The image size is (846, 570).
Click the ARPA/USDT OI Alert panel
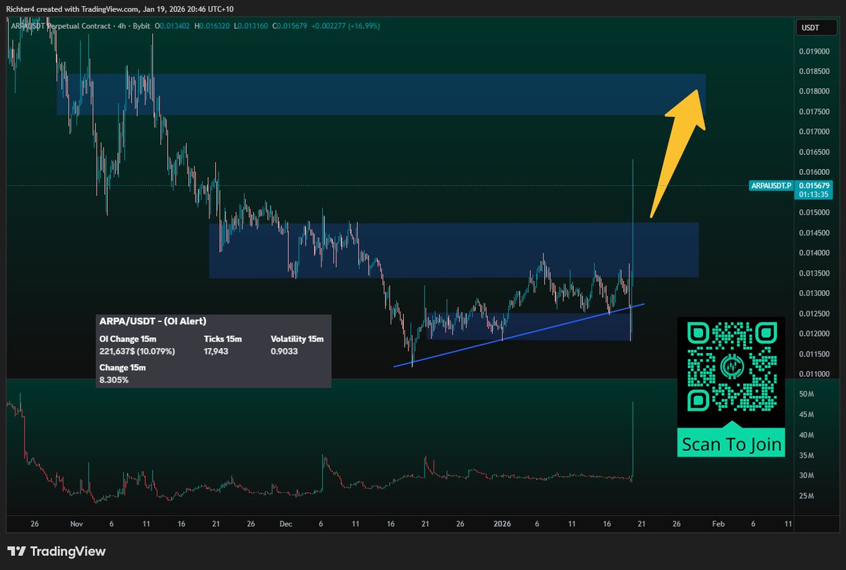pyautogui.click(x=211, y=349)
